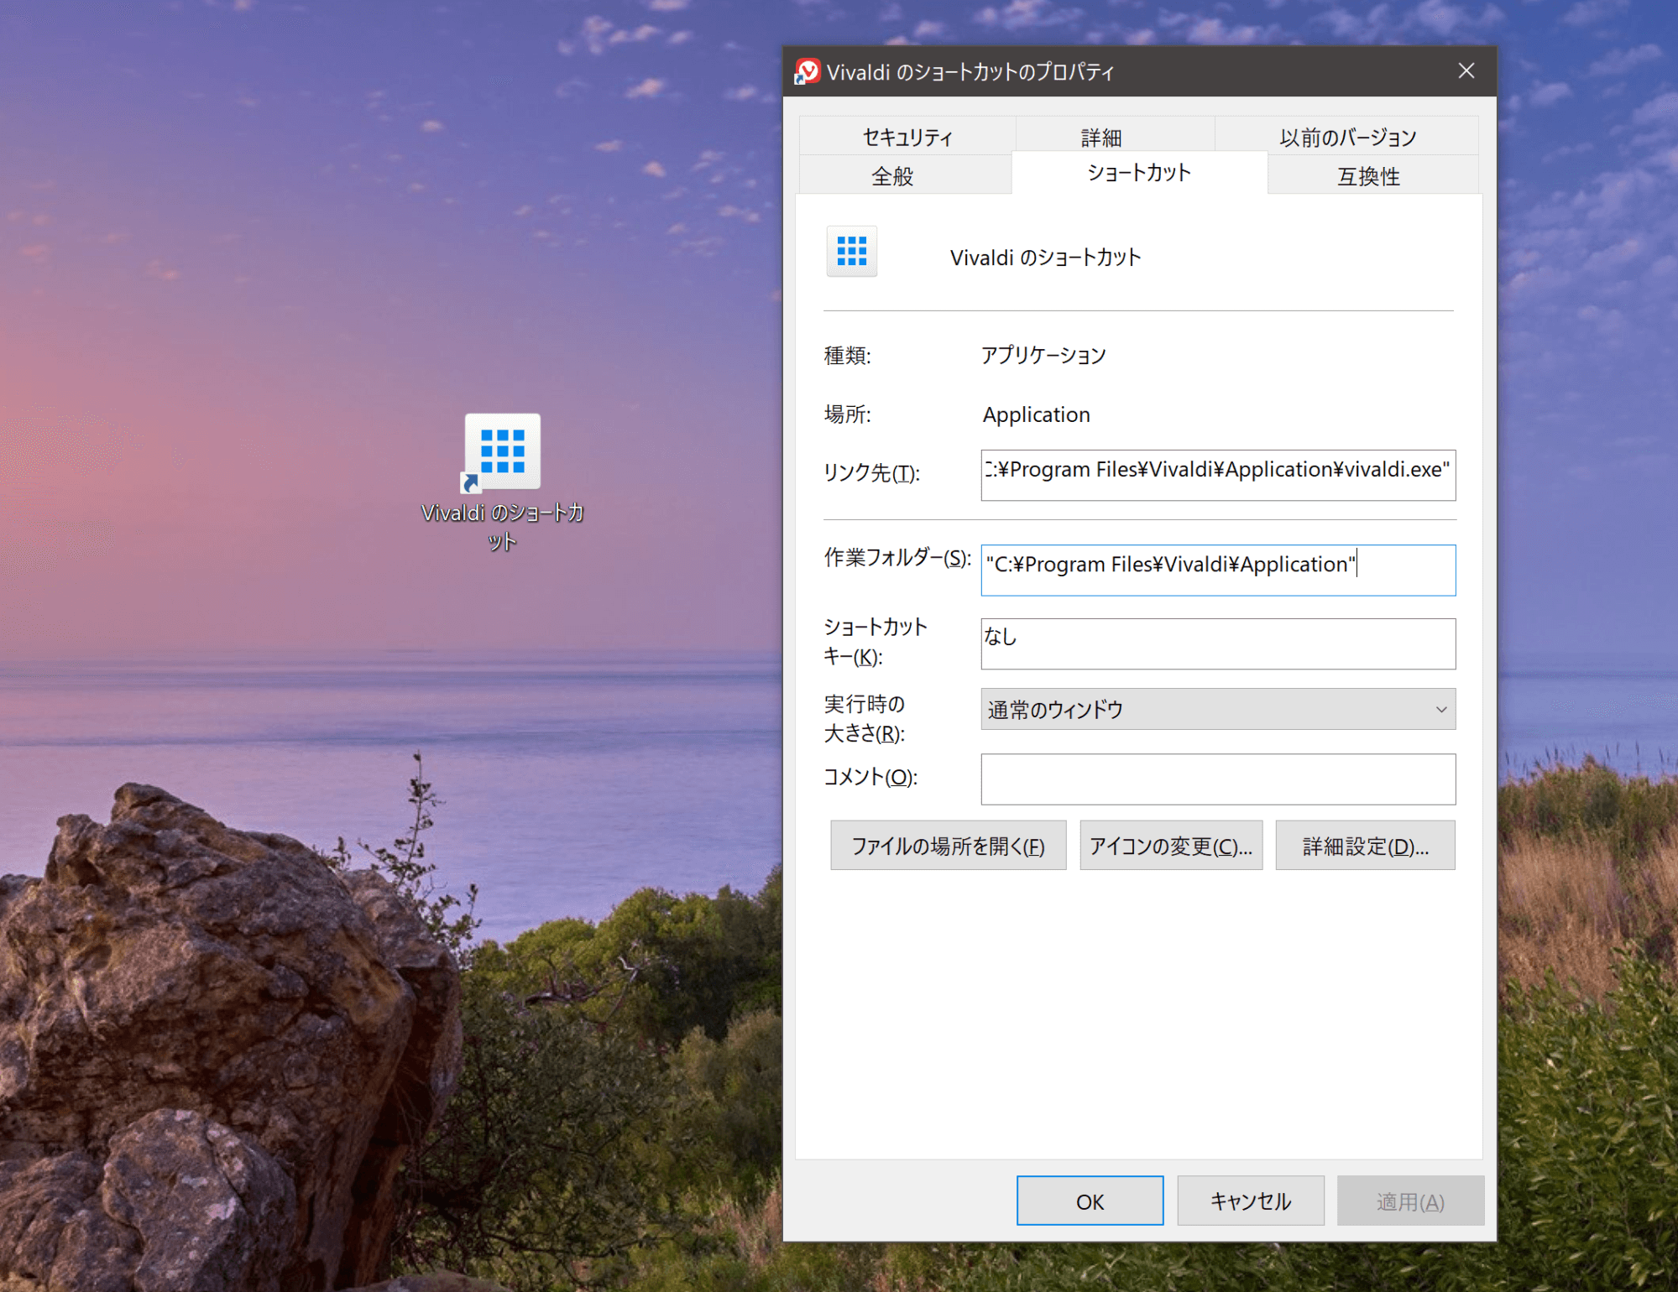Screen dimensions: 1678x1292
Task: Click the キャンセル button
Action: [x=1251, y=1201]
